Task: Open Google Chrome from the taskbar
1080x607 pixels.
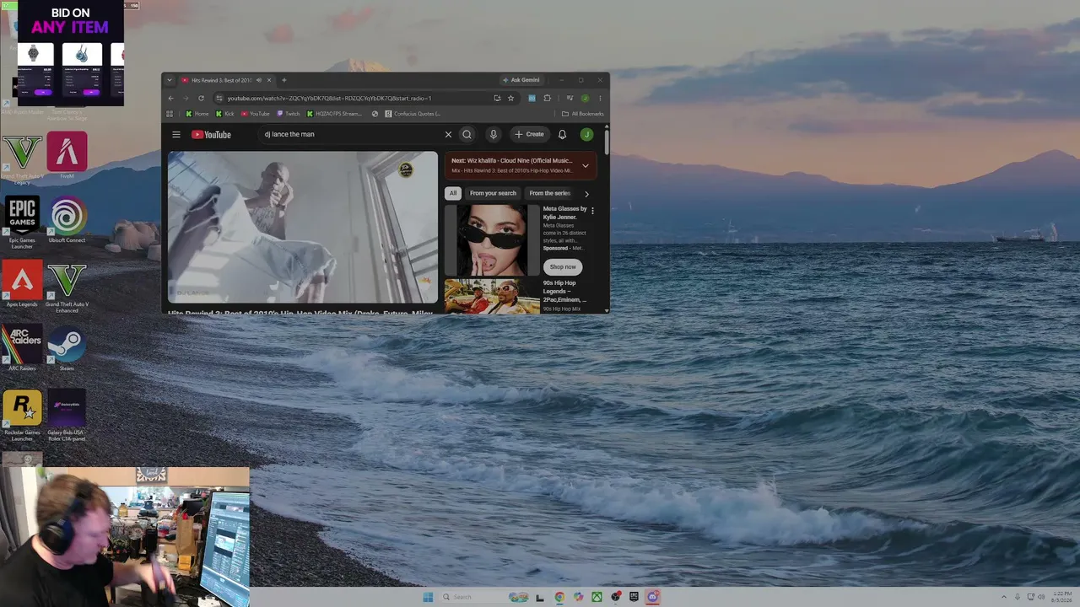Action: [x=559, y=597]
